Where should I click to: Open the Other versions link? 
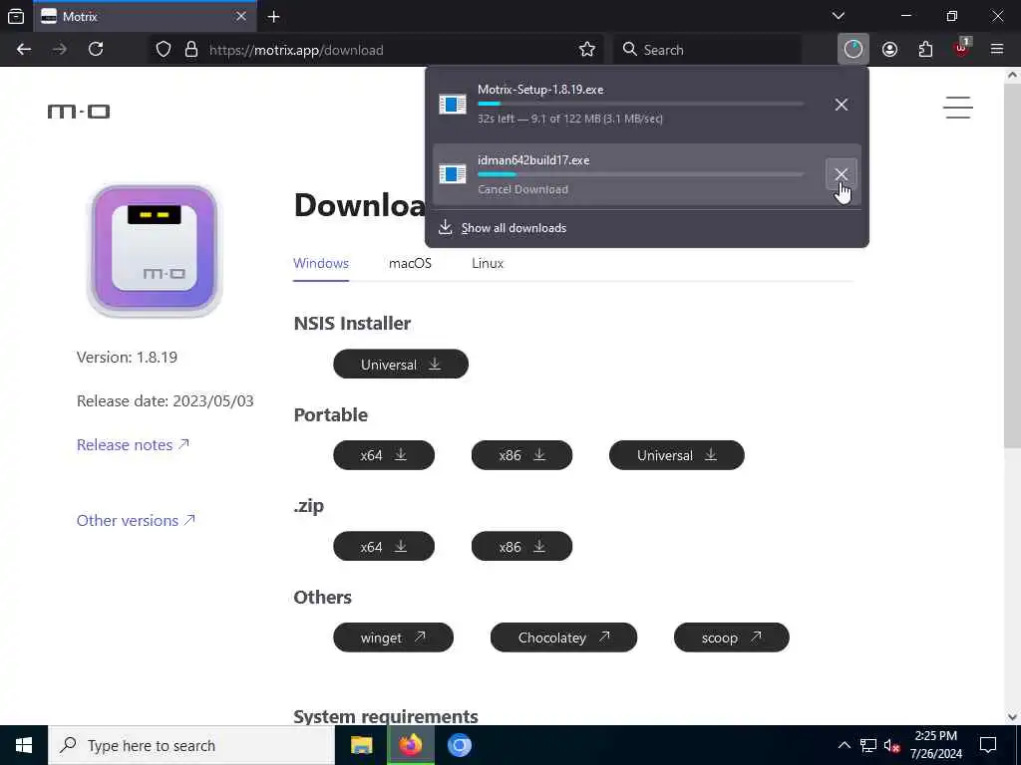pyautogui.click(x=136, y=520)
